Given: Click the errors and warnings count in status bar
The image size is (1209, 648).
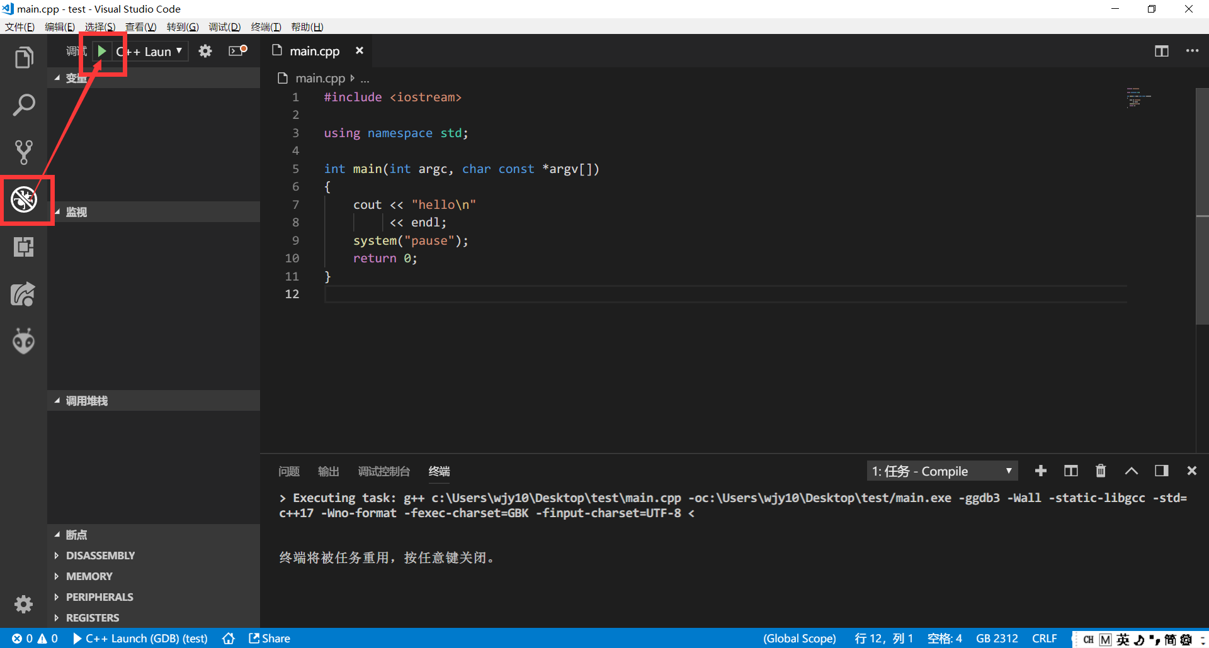Looking at the screenshot, I should tap(35, 639).
